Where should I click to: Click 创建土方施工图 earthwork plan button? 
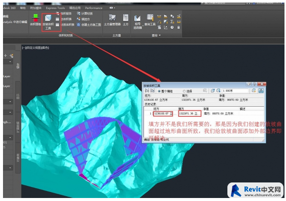tap(89, 25)
